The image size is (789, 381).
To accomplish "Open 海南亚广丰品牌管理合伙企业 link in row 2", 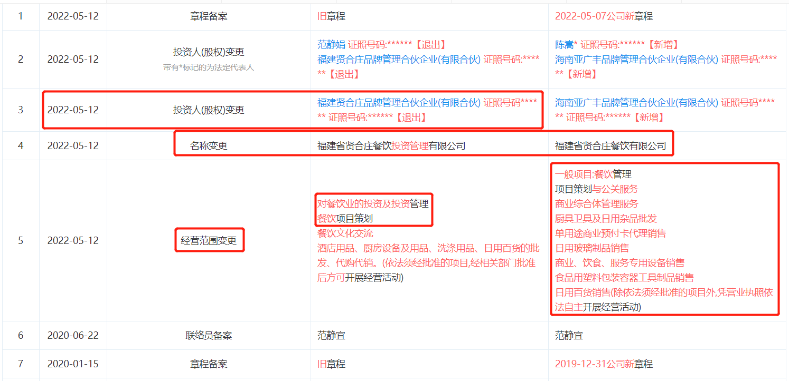I will (x=636, y=60).
